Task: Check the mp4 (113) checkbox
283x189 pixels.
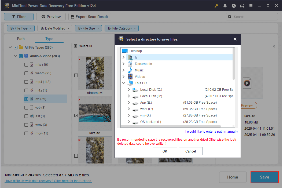Action: [x=26, y=82]
